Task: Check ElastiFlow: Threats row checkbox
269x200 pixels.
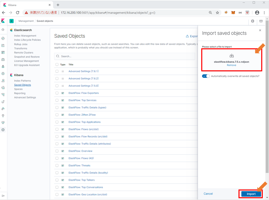Action: point(57,165)
